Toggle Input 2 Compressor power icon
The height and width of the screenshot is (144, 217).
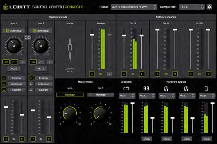pyautogui.click(x=31, y=84)
